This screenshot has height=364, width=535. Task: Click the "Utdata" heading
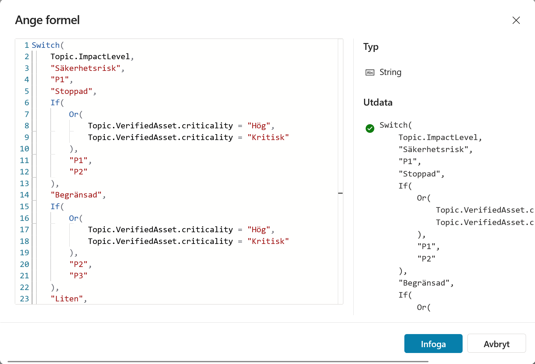coord(378,103)
